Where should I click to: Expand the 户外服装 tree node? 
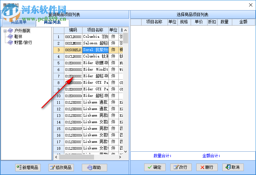pos(5,31)
